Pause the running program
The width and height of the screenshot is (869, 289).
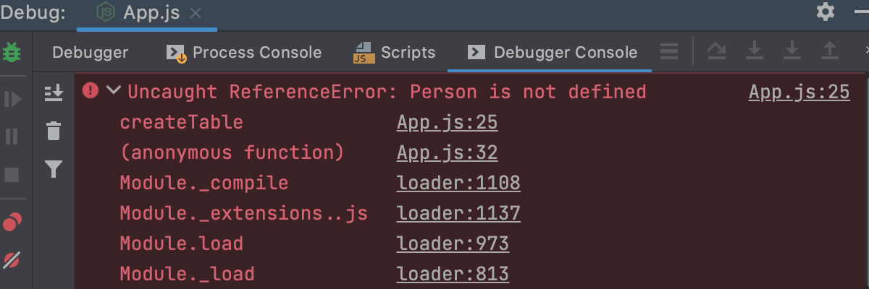pyautogui.click(x=12, y=137)
